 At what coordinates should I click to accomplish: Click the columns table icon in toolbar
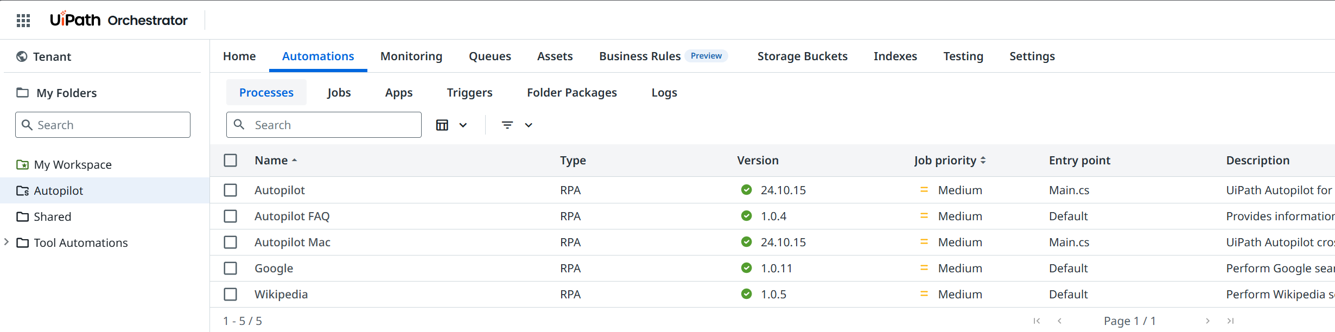point(442,125)
